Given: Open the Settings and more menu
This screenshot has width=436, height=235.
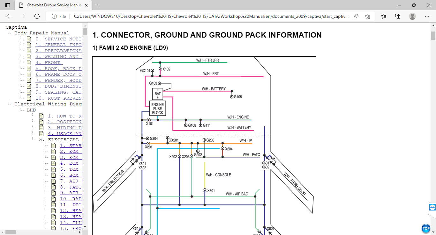Looking at the screenshot, I should (x=427, y=16).
